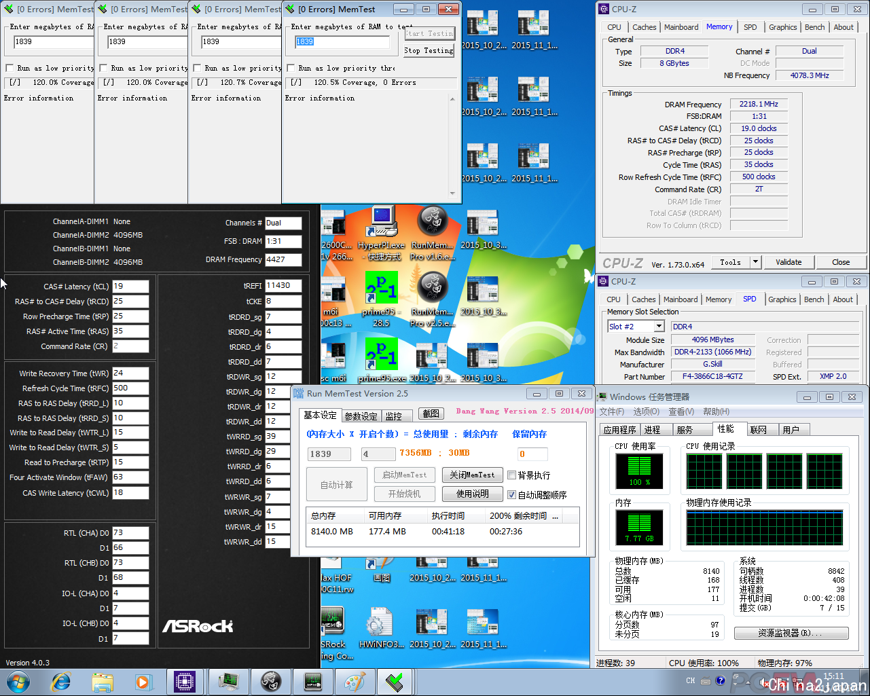
Task: Switch to CPU-Z via purple taskbar icon
Action: tap(185, 682)
